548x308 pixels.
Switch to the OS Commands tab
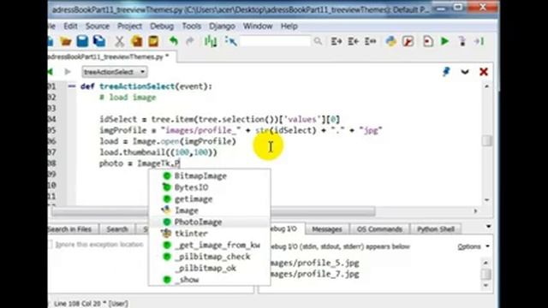[379, 229]
